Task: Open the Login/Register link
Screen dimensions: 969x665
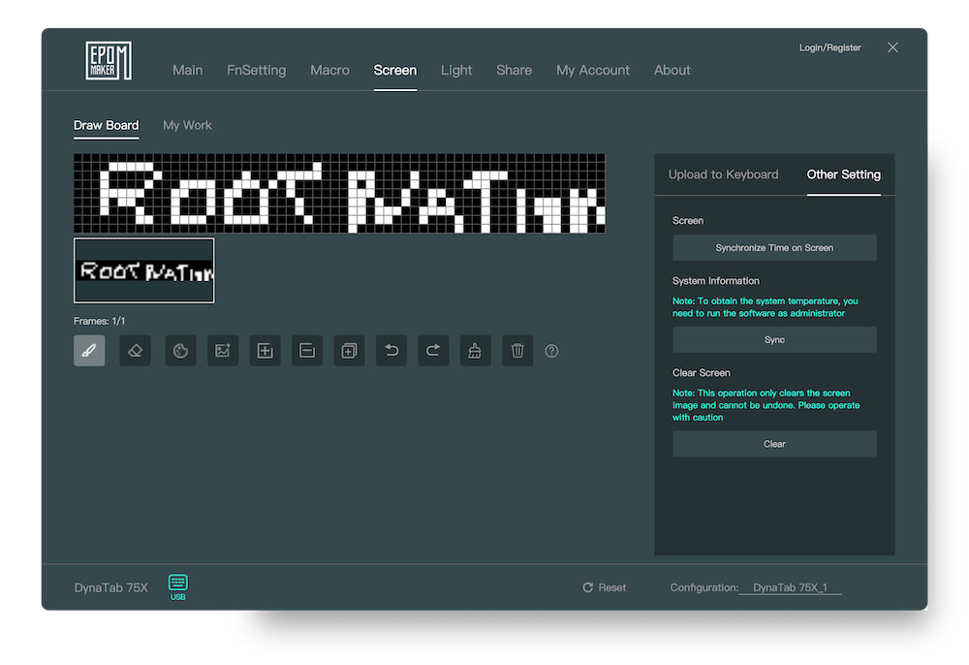Action: click(x=830, y=47)
